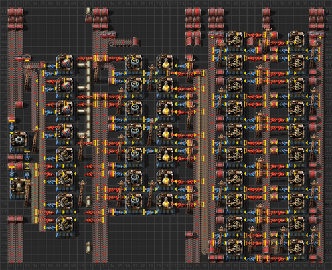Select the topmost blue-ring cylinder assembler

coord(135,65)
